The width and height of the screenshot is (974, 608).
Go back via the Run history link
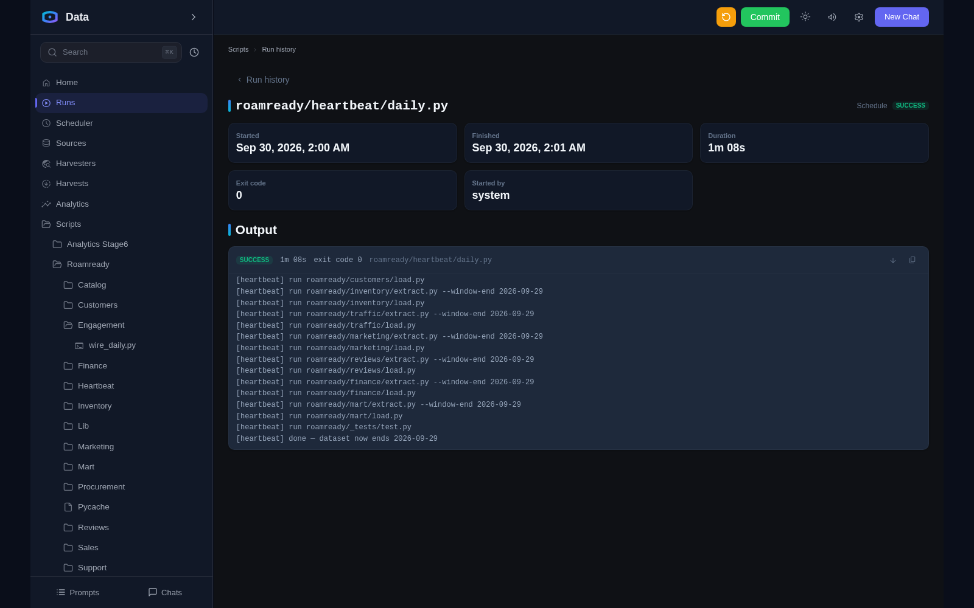click(x=263, y=80)
